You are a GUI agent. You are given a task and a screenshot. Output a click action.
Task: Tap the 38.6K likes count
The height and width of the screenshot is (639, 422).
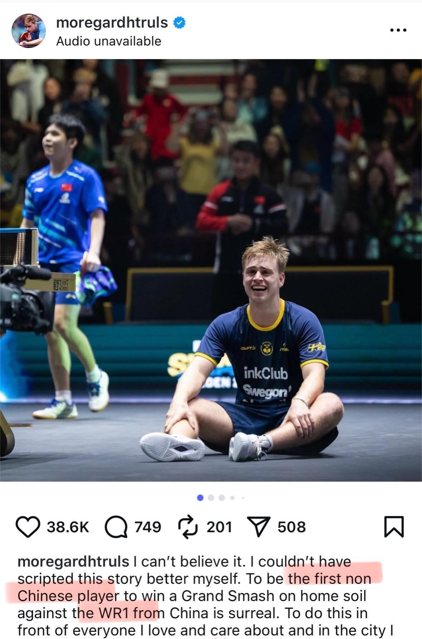[x=68, y=527]
